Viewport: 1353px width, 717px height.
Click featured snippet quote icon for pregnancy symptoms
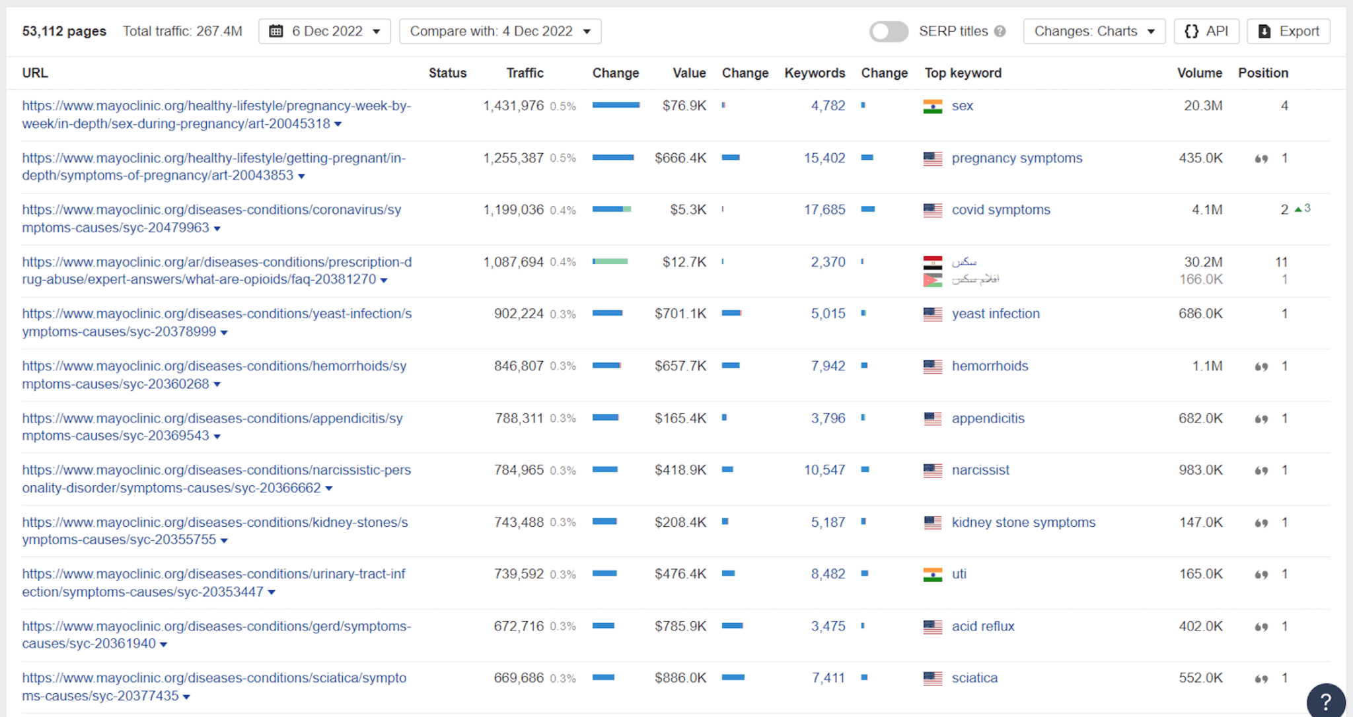click(x=1261, y=158)
